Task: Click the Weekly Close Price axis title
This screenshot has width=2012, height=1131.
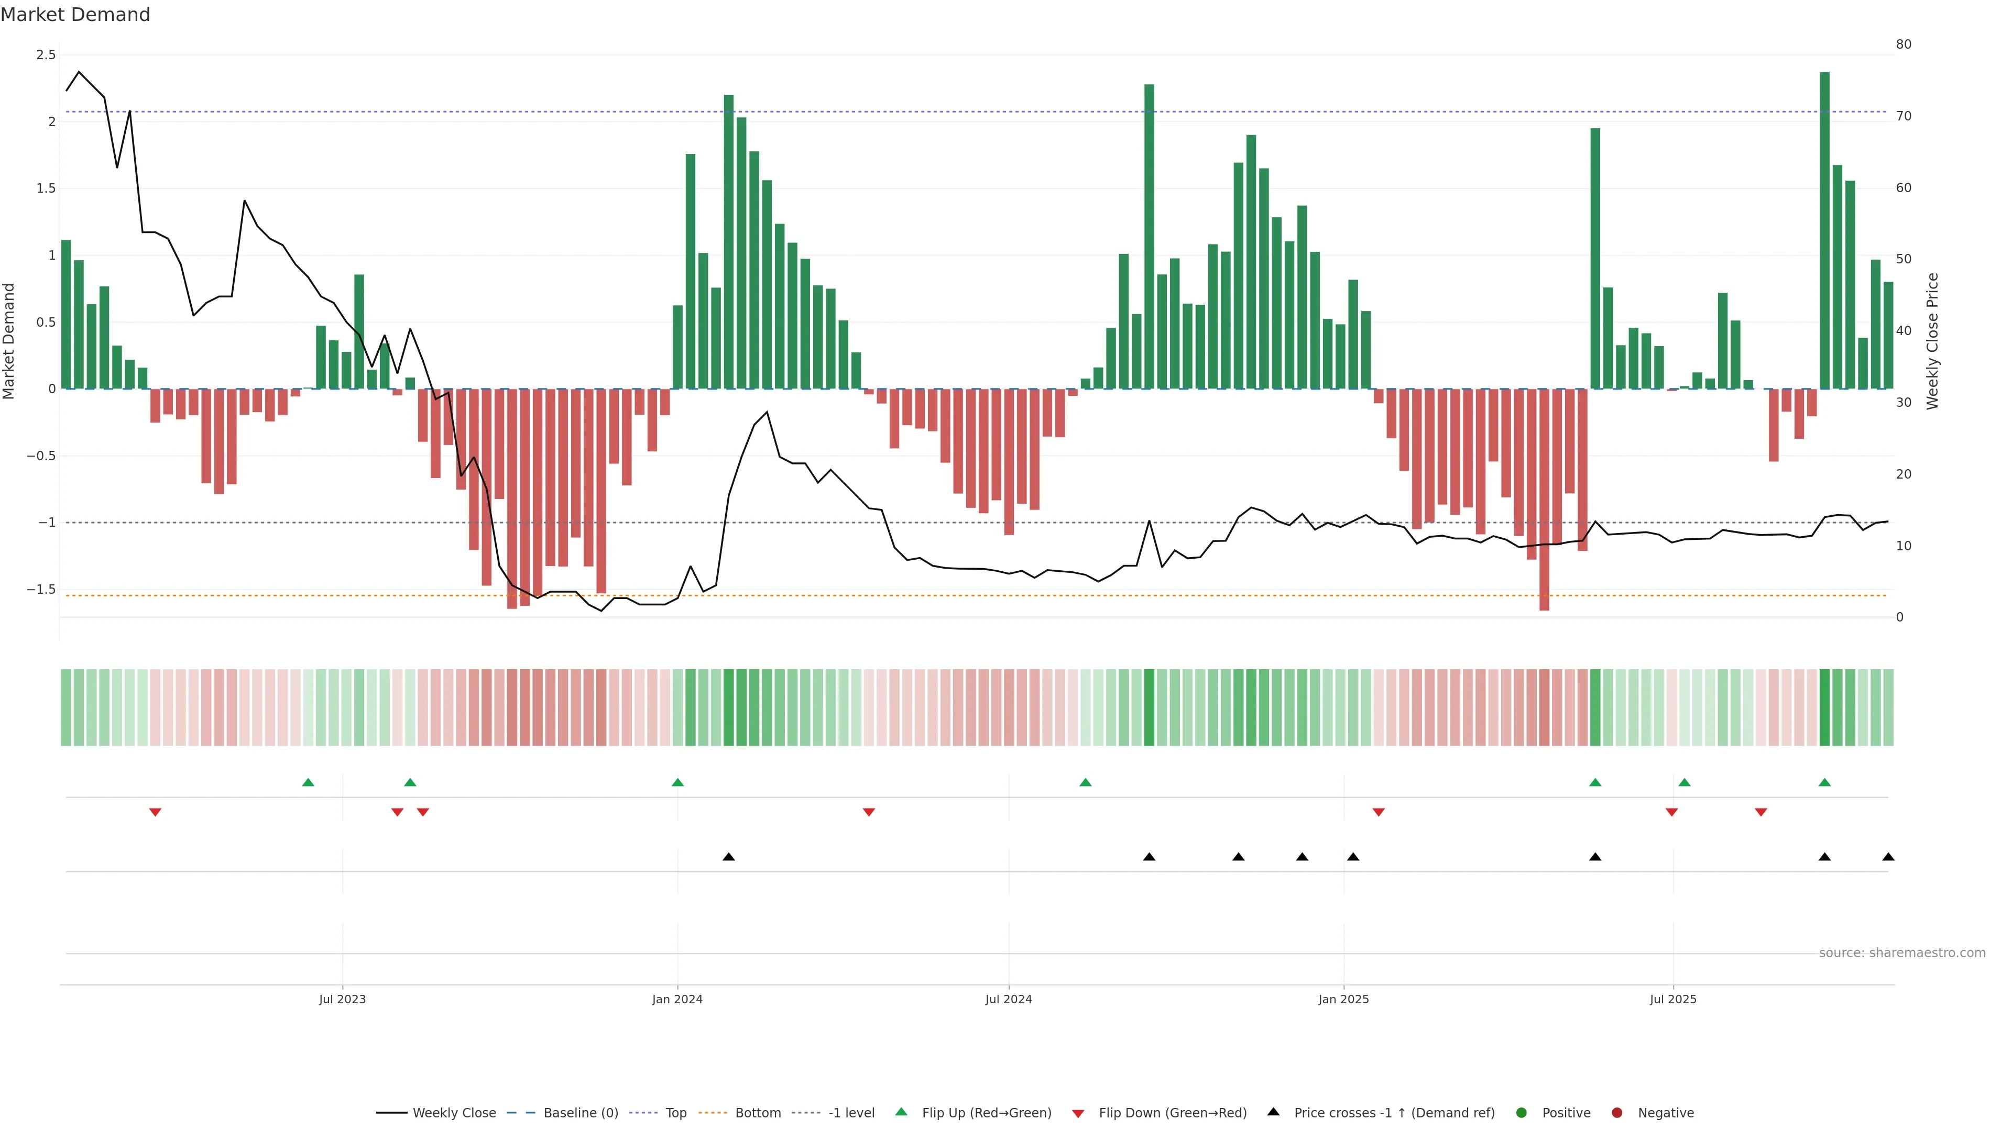Action: pyautogui.click(x=1931, y=341)
